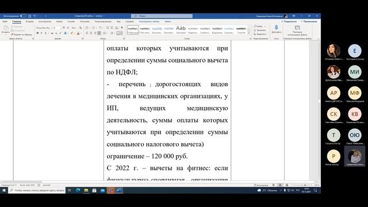The image size is (368, 207).
Task: Open the View (Вид) tab
Action: pos(118,22)
